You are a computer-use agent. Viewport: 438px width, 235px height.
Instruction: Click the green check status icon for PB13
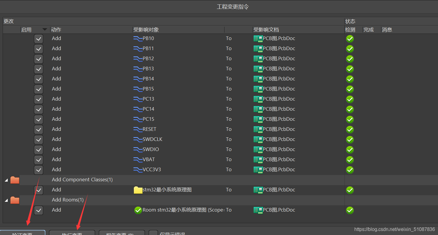coord(350,69)
